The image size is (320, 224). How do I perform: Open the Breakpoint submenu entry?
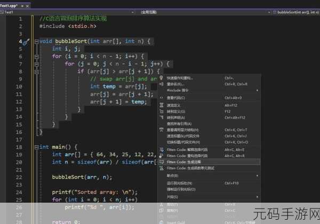[209, 175]
